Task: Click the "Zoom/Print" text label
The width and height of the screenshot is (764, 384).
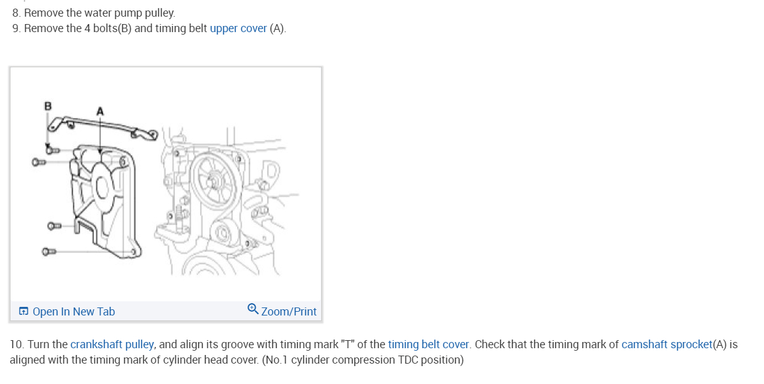Action: click(288, 312)
